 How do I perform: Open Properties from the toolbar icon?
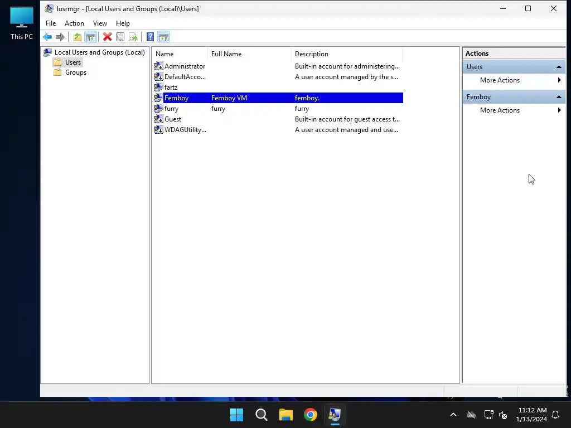coord(120,37)
